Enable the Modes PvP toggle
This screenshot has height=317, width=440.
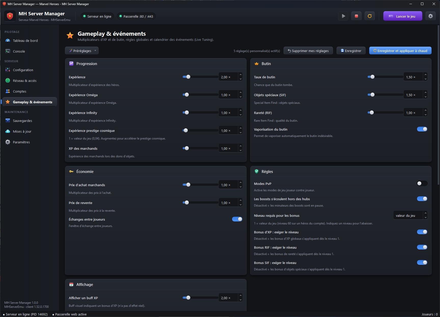[422, 183]
